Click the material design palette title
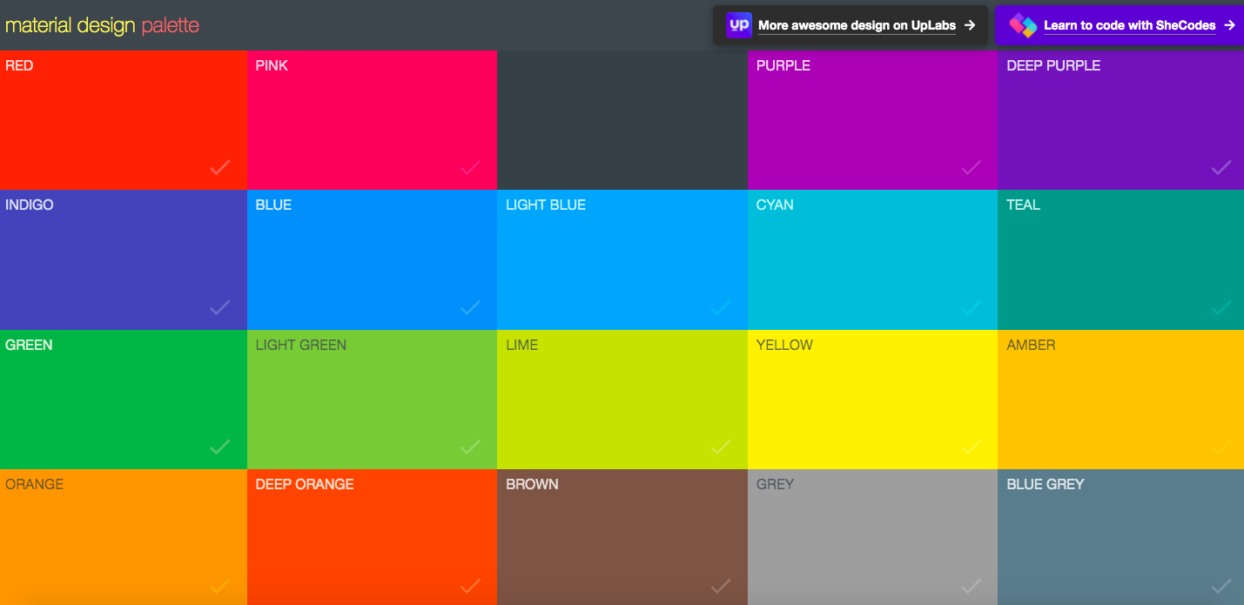Screen dimensions: 1244x605 coord(102,25)
